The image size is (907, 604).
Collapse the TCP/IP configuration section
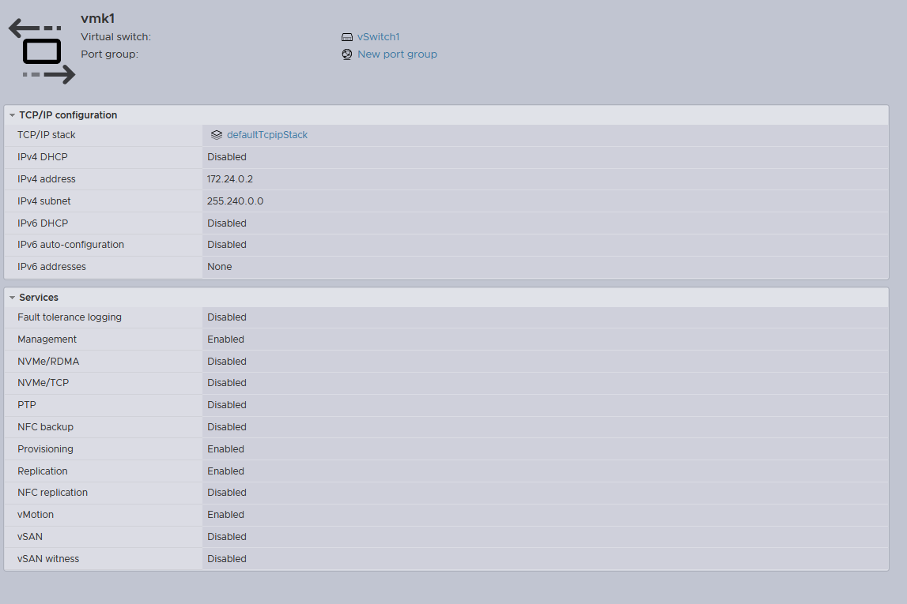[x=12, y=115]
